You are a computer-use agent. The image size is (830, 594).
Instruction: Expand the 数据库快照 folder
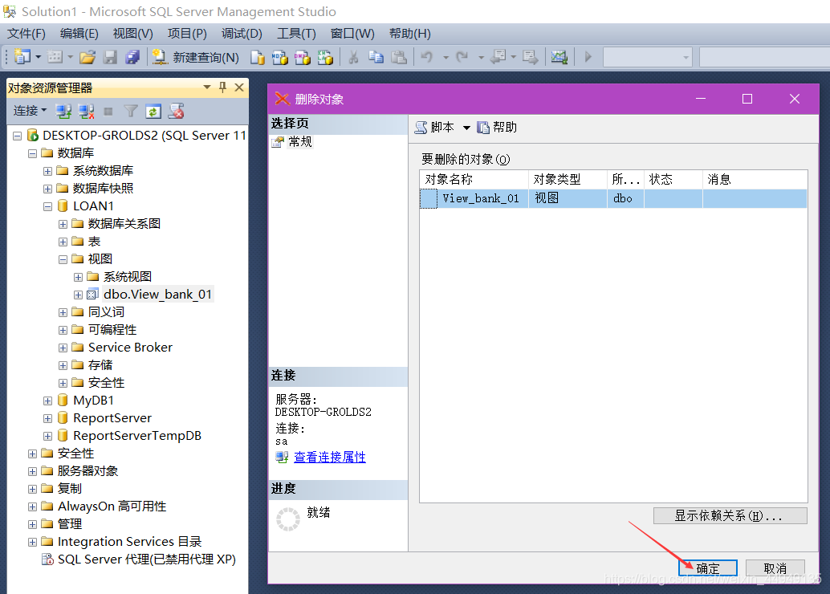pyautogui.click(x=47, y=189)
